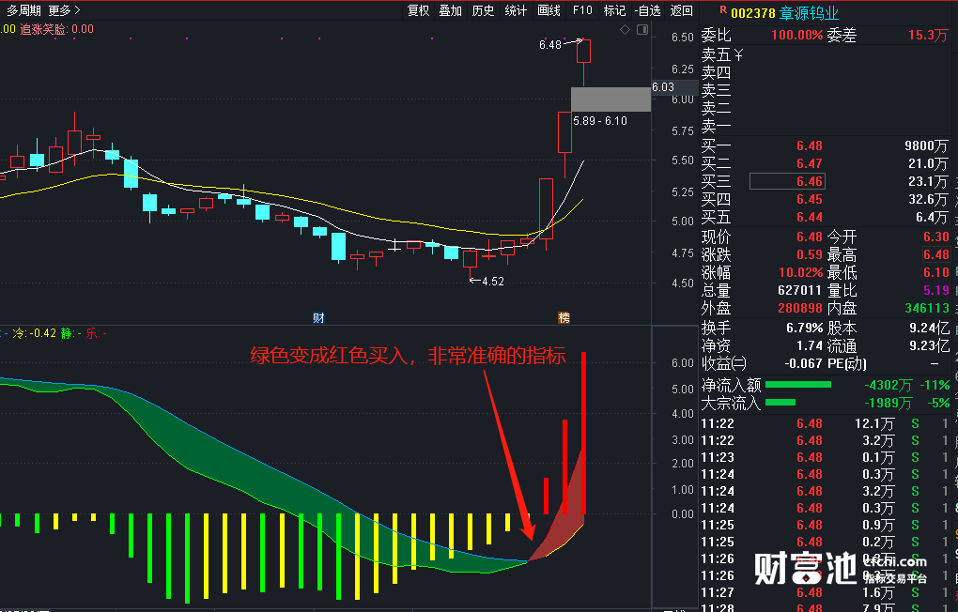Click the 榜 marker on the chart
This screenshot has width=958, height=612.
click(x=564, y=317)
